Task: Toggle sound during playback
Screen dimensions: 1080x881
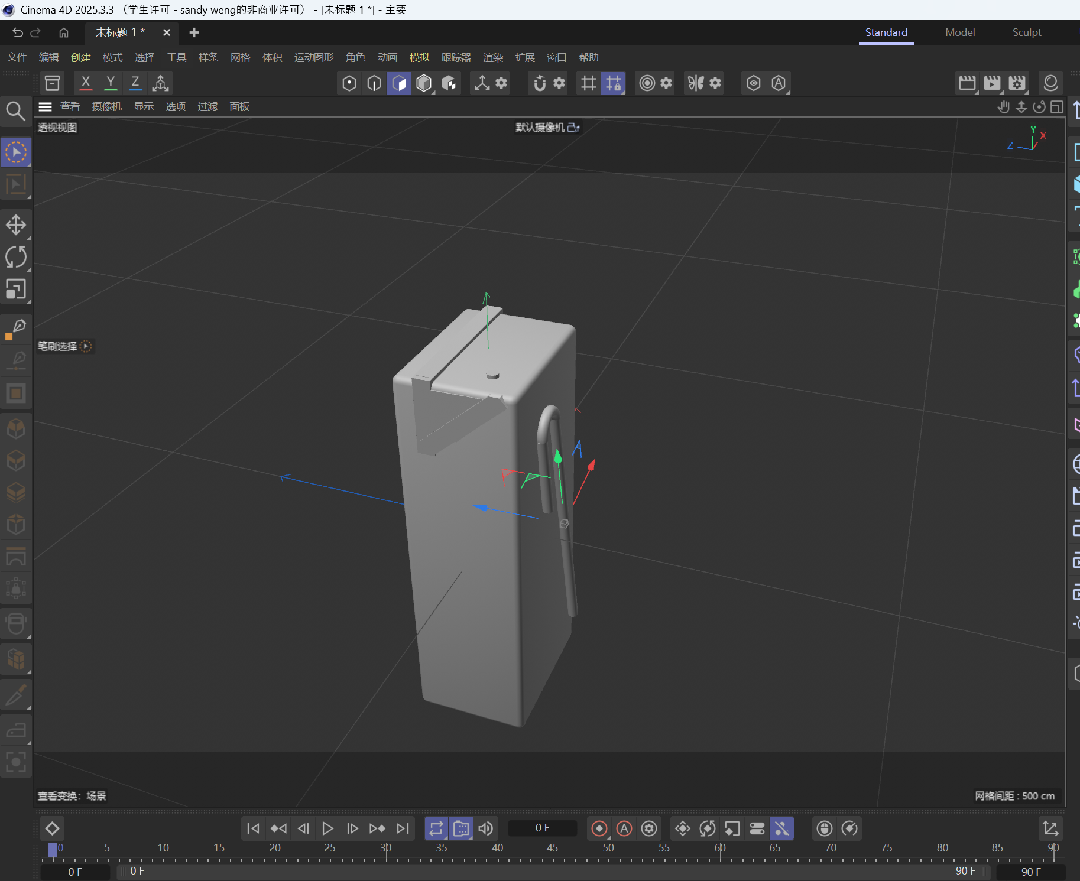Action: click(486, 828)
